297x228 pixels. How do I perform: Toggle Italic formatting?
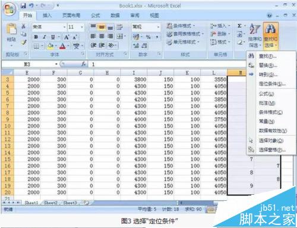[x=45, y=37]
